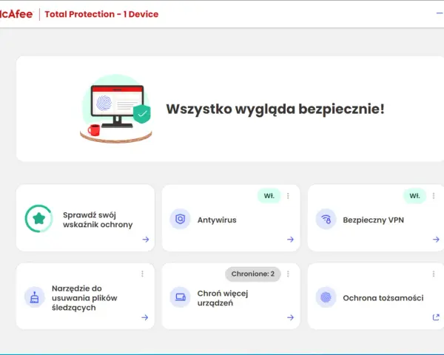Click Chroń więcej urządzeń text
Image resolution: width=444 pixels, height=355 pixels.
click(223, 298)
